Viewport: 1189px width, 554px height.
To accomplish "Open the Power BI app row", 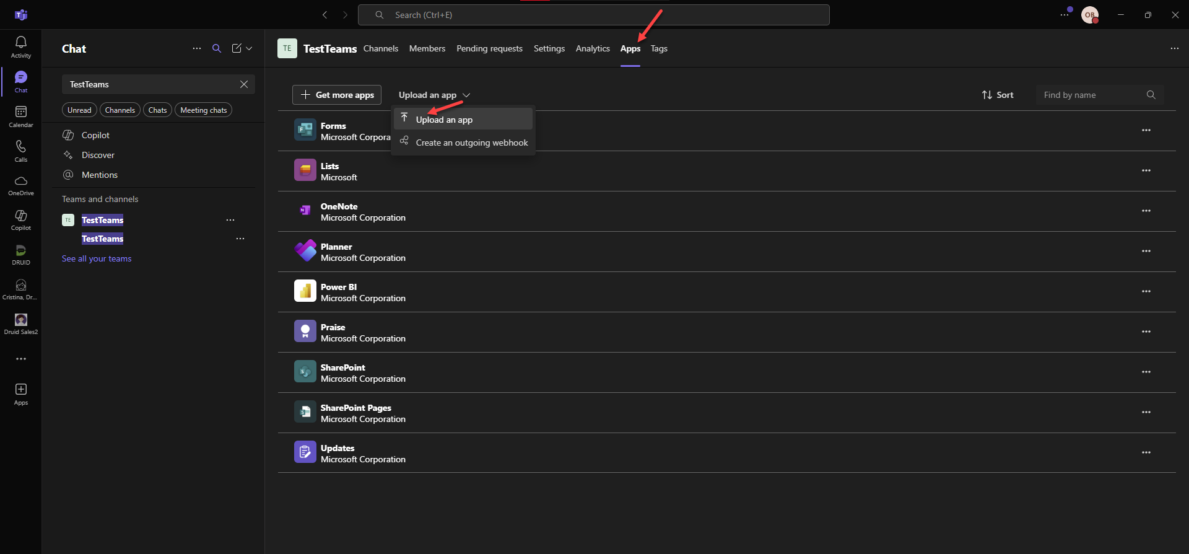I will click(x=726, y=292).
